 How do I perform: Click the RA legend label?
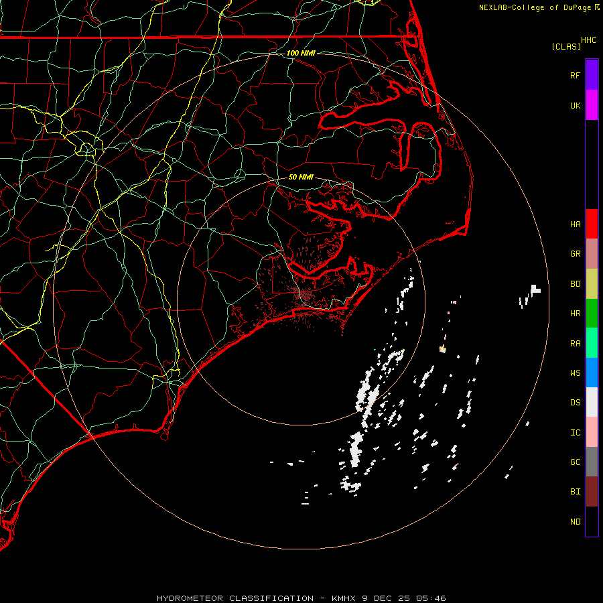(575, 344)
